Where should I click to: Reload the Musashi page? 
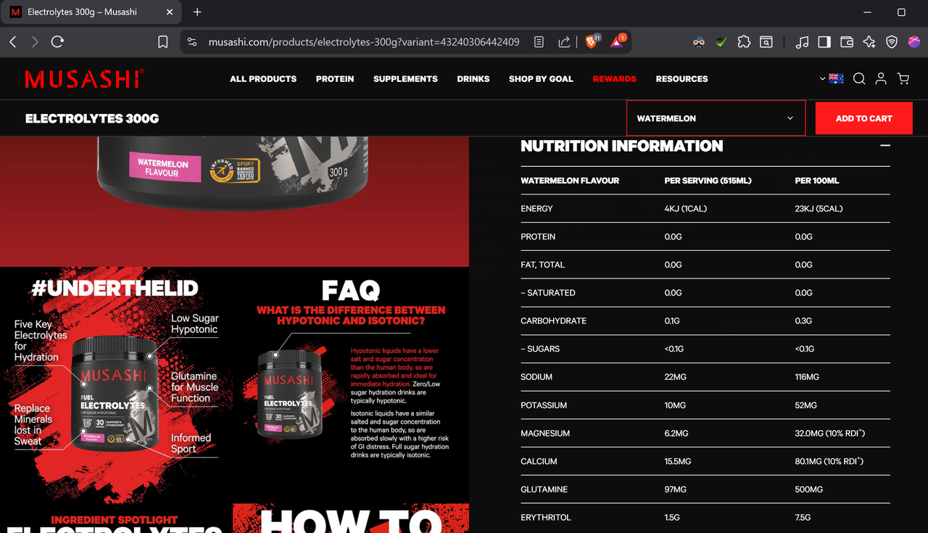pyautogui.click(x=57, y=42)
